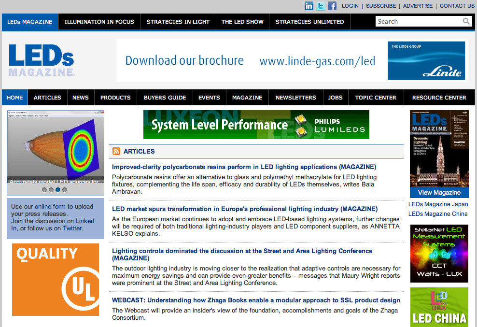Switch to STRATEGIES IN LIGHT tab
The height and width of the screenshot is (327, 477).
point(178,22)
